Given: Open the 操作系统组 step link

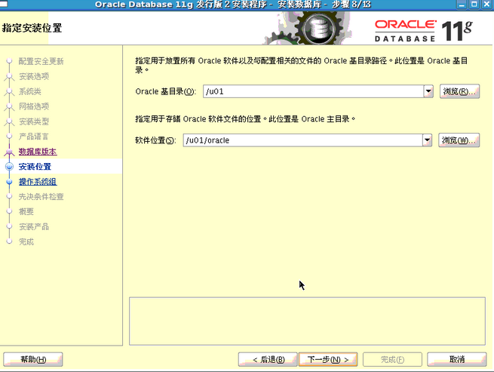Looking at the screenshot, I should click(x=38, y=182).
